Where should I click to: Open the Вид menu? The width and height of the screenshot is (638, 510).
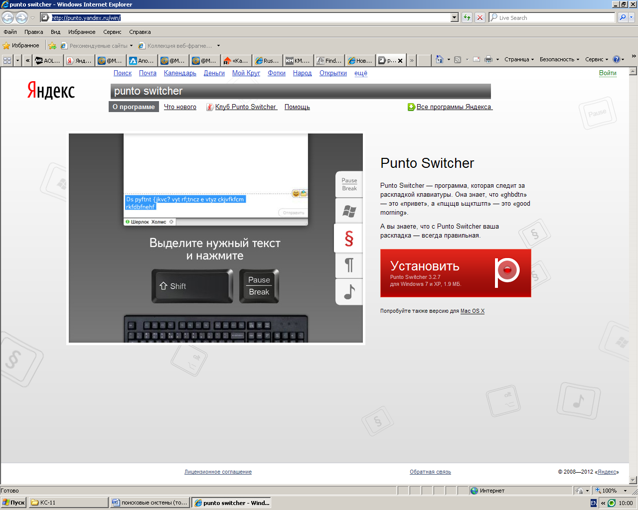click(55, 32)
